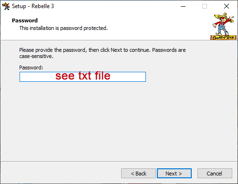Focus the Password input field

point(83,77)
